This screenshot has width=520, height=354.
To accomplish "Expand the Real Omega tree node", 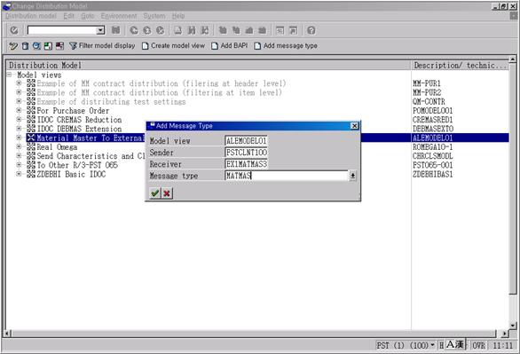I will point(19,146).
